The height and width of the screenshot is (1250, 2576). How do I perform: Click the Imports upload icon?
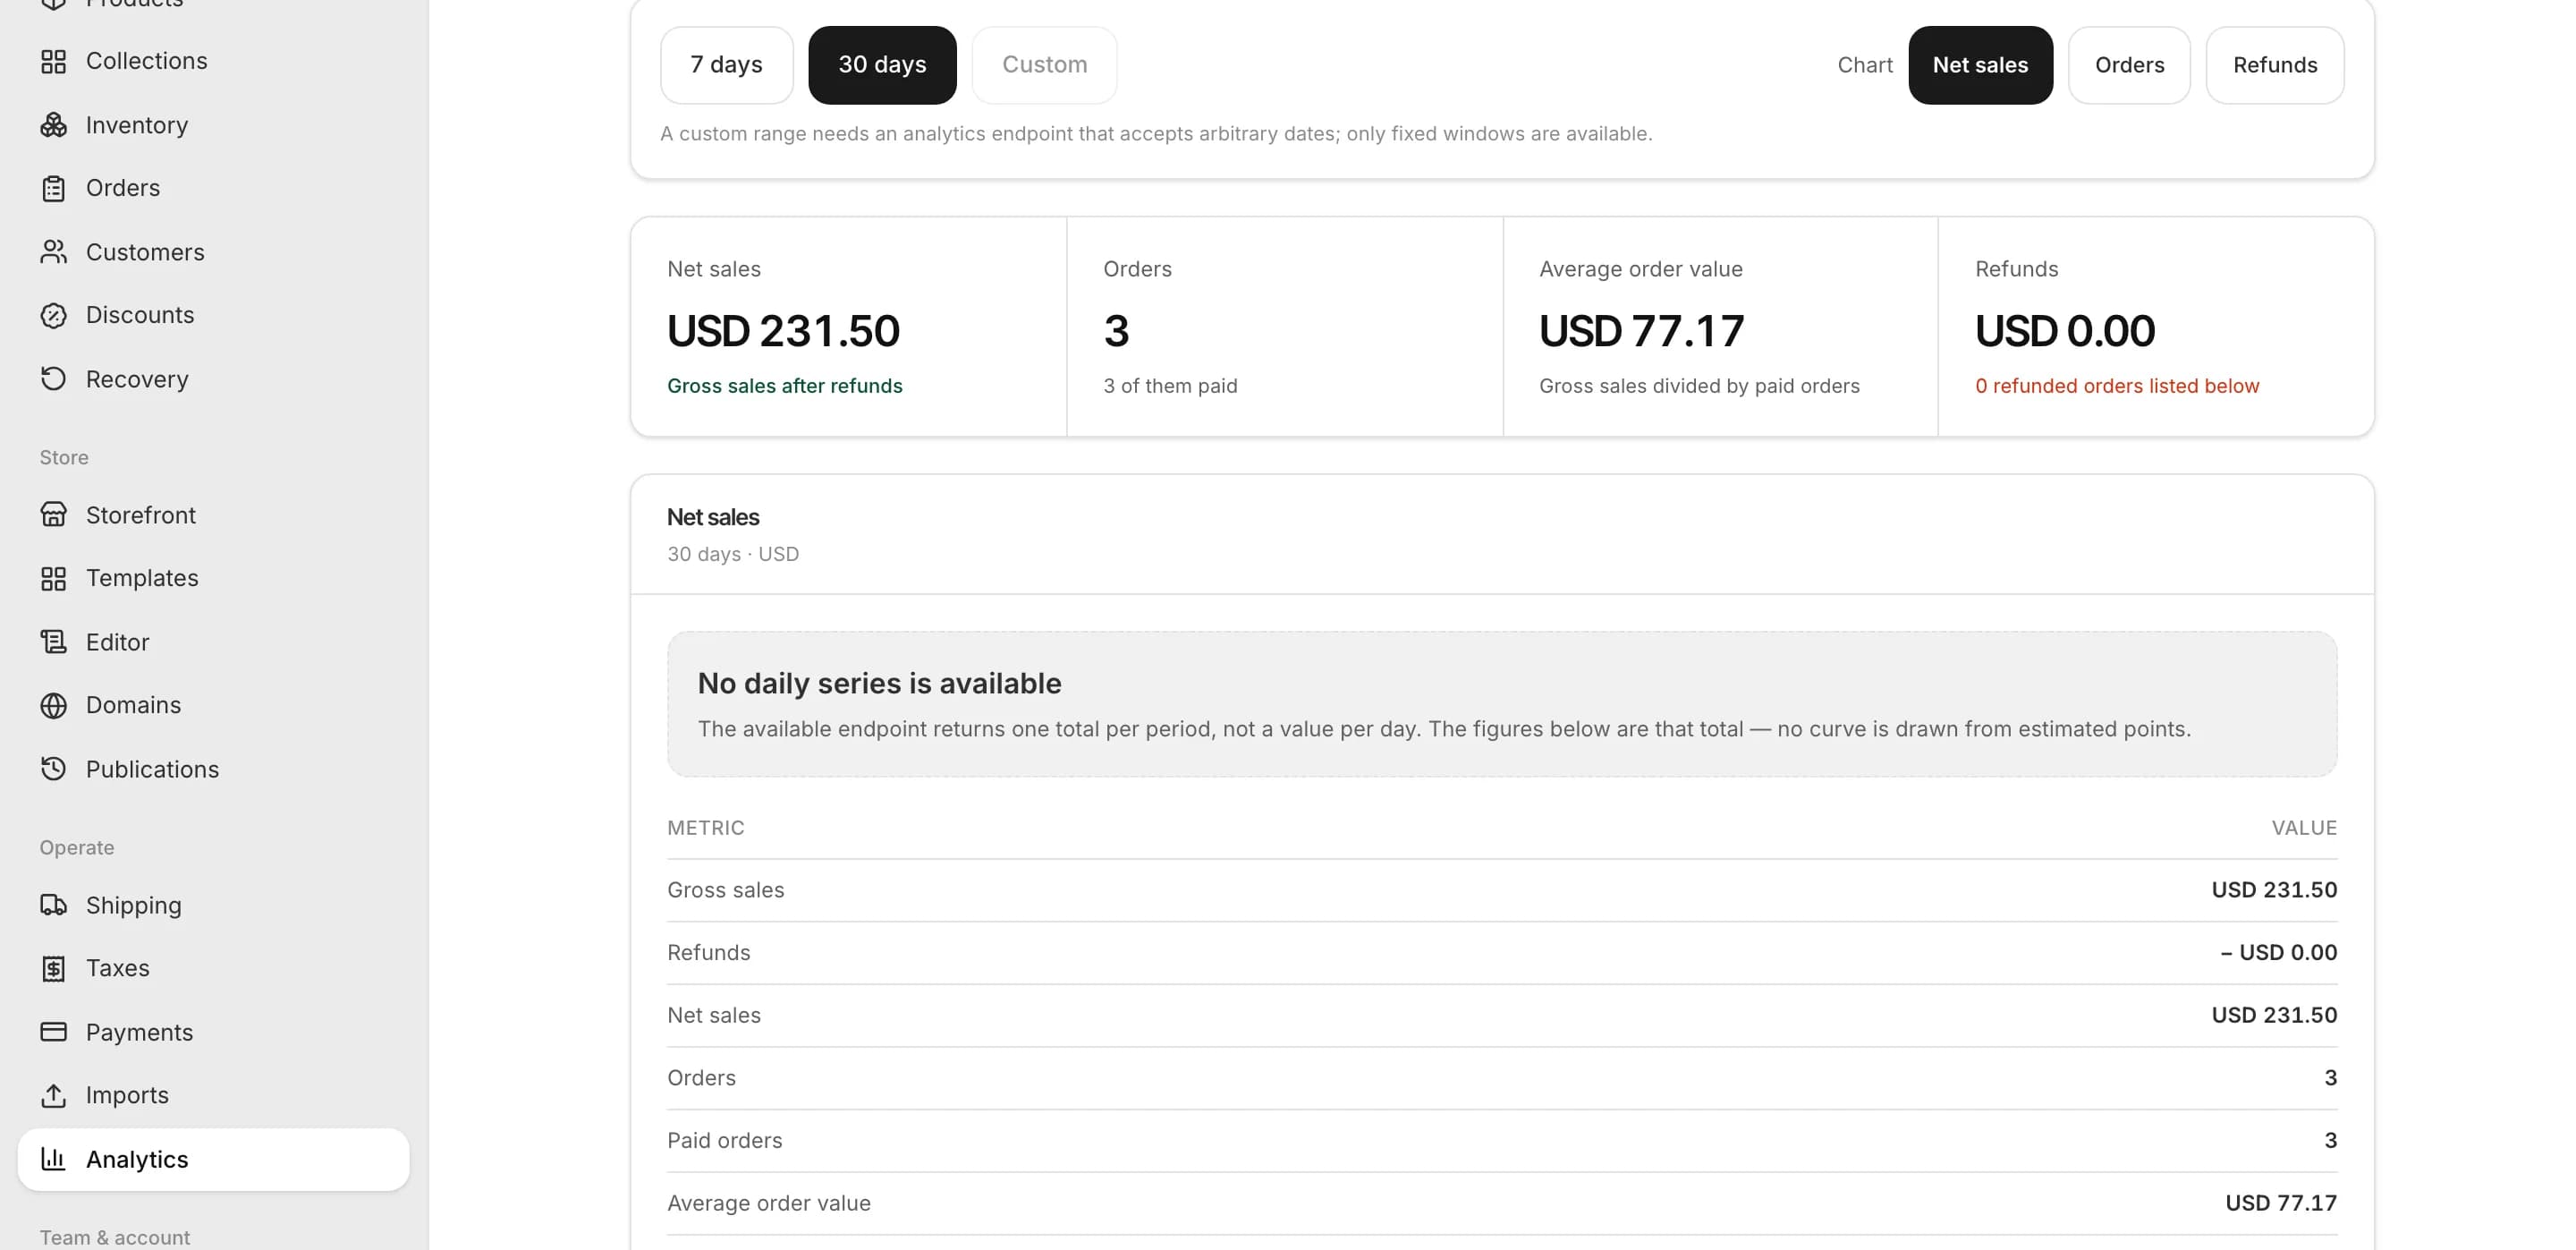tap(53, 1095)
